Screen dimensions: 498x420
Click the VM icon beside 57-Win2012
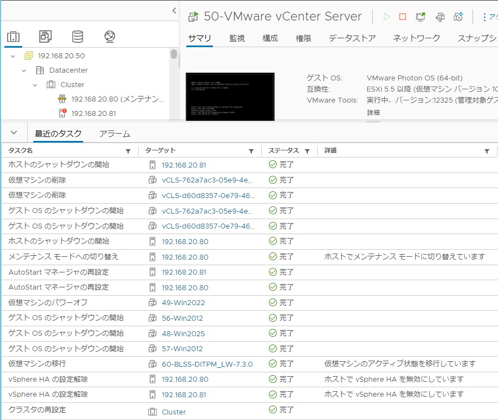(x=153, y=348)
